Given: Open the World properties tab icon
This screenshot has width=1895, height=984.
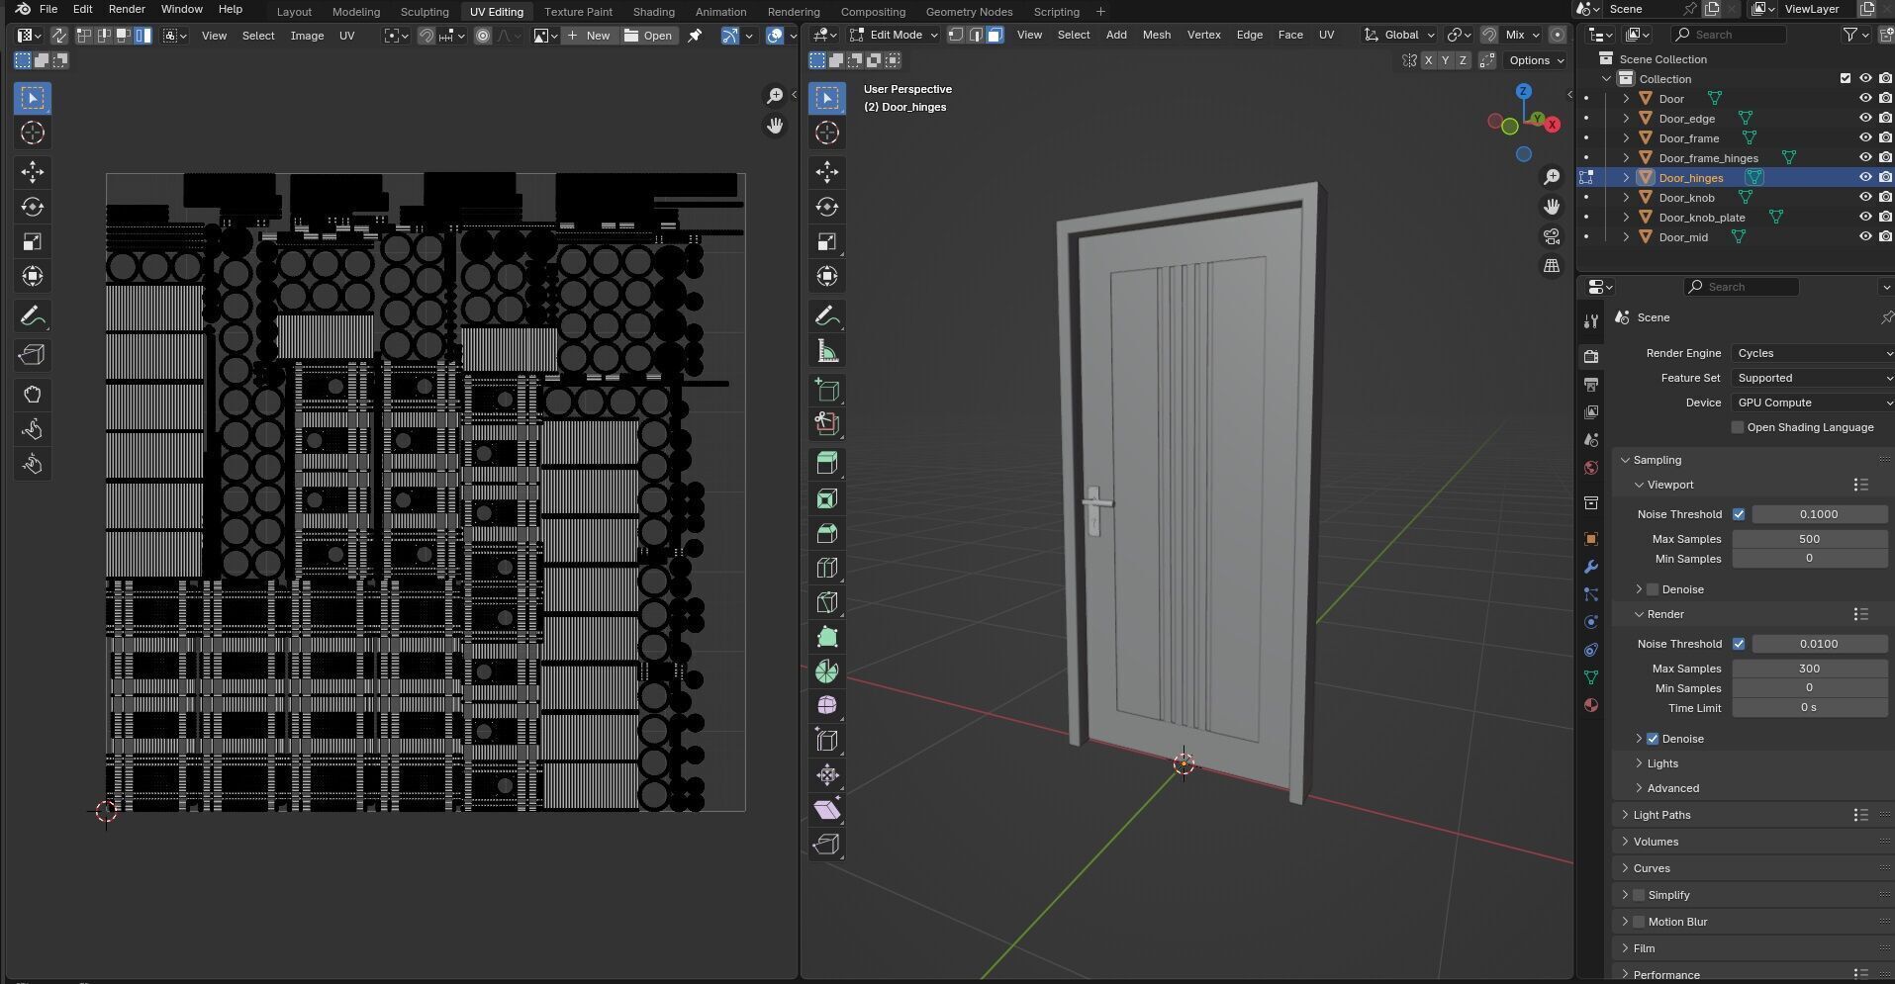Looking at the screenshot, I should click(x=1591, y=468).
